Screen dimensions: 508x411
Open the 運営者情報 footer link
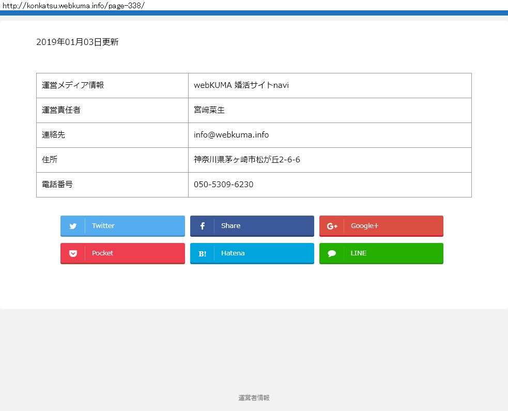point(254,398)
